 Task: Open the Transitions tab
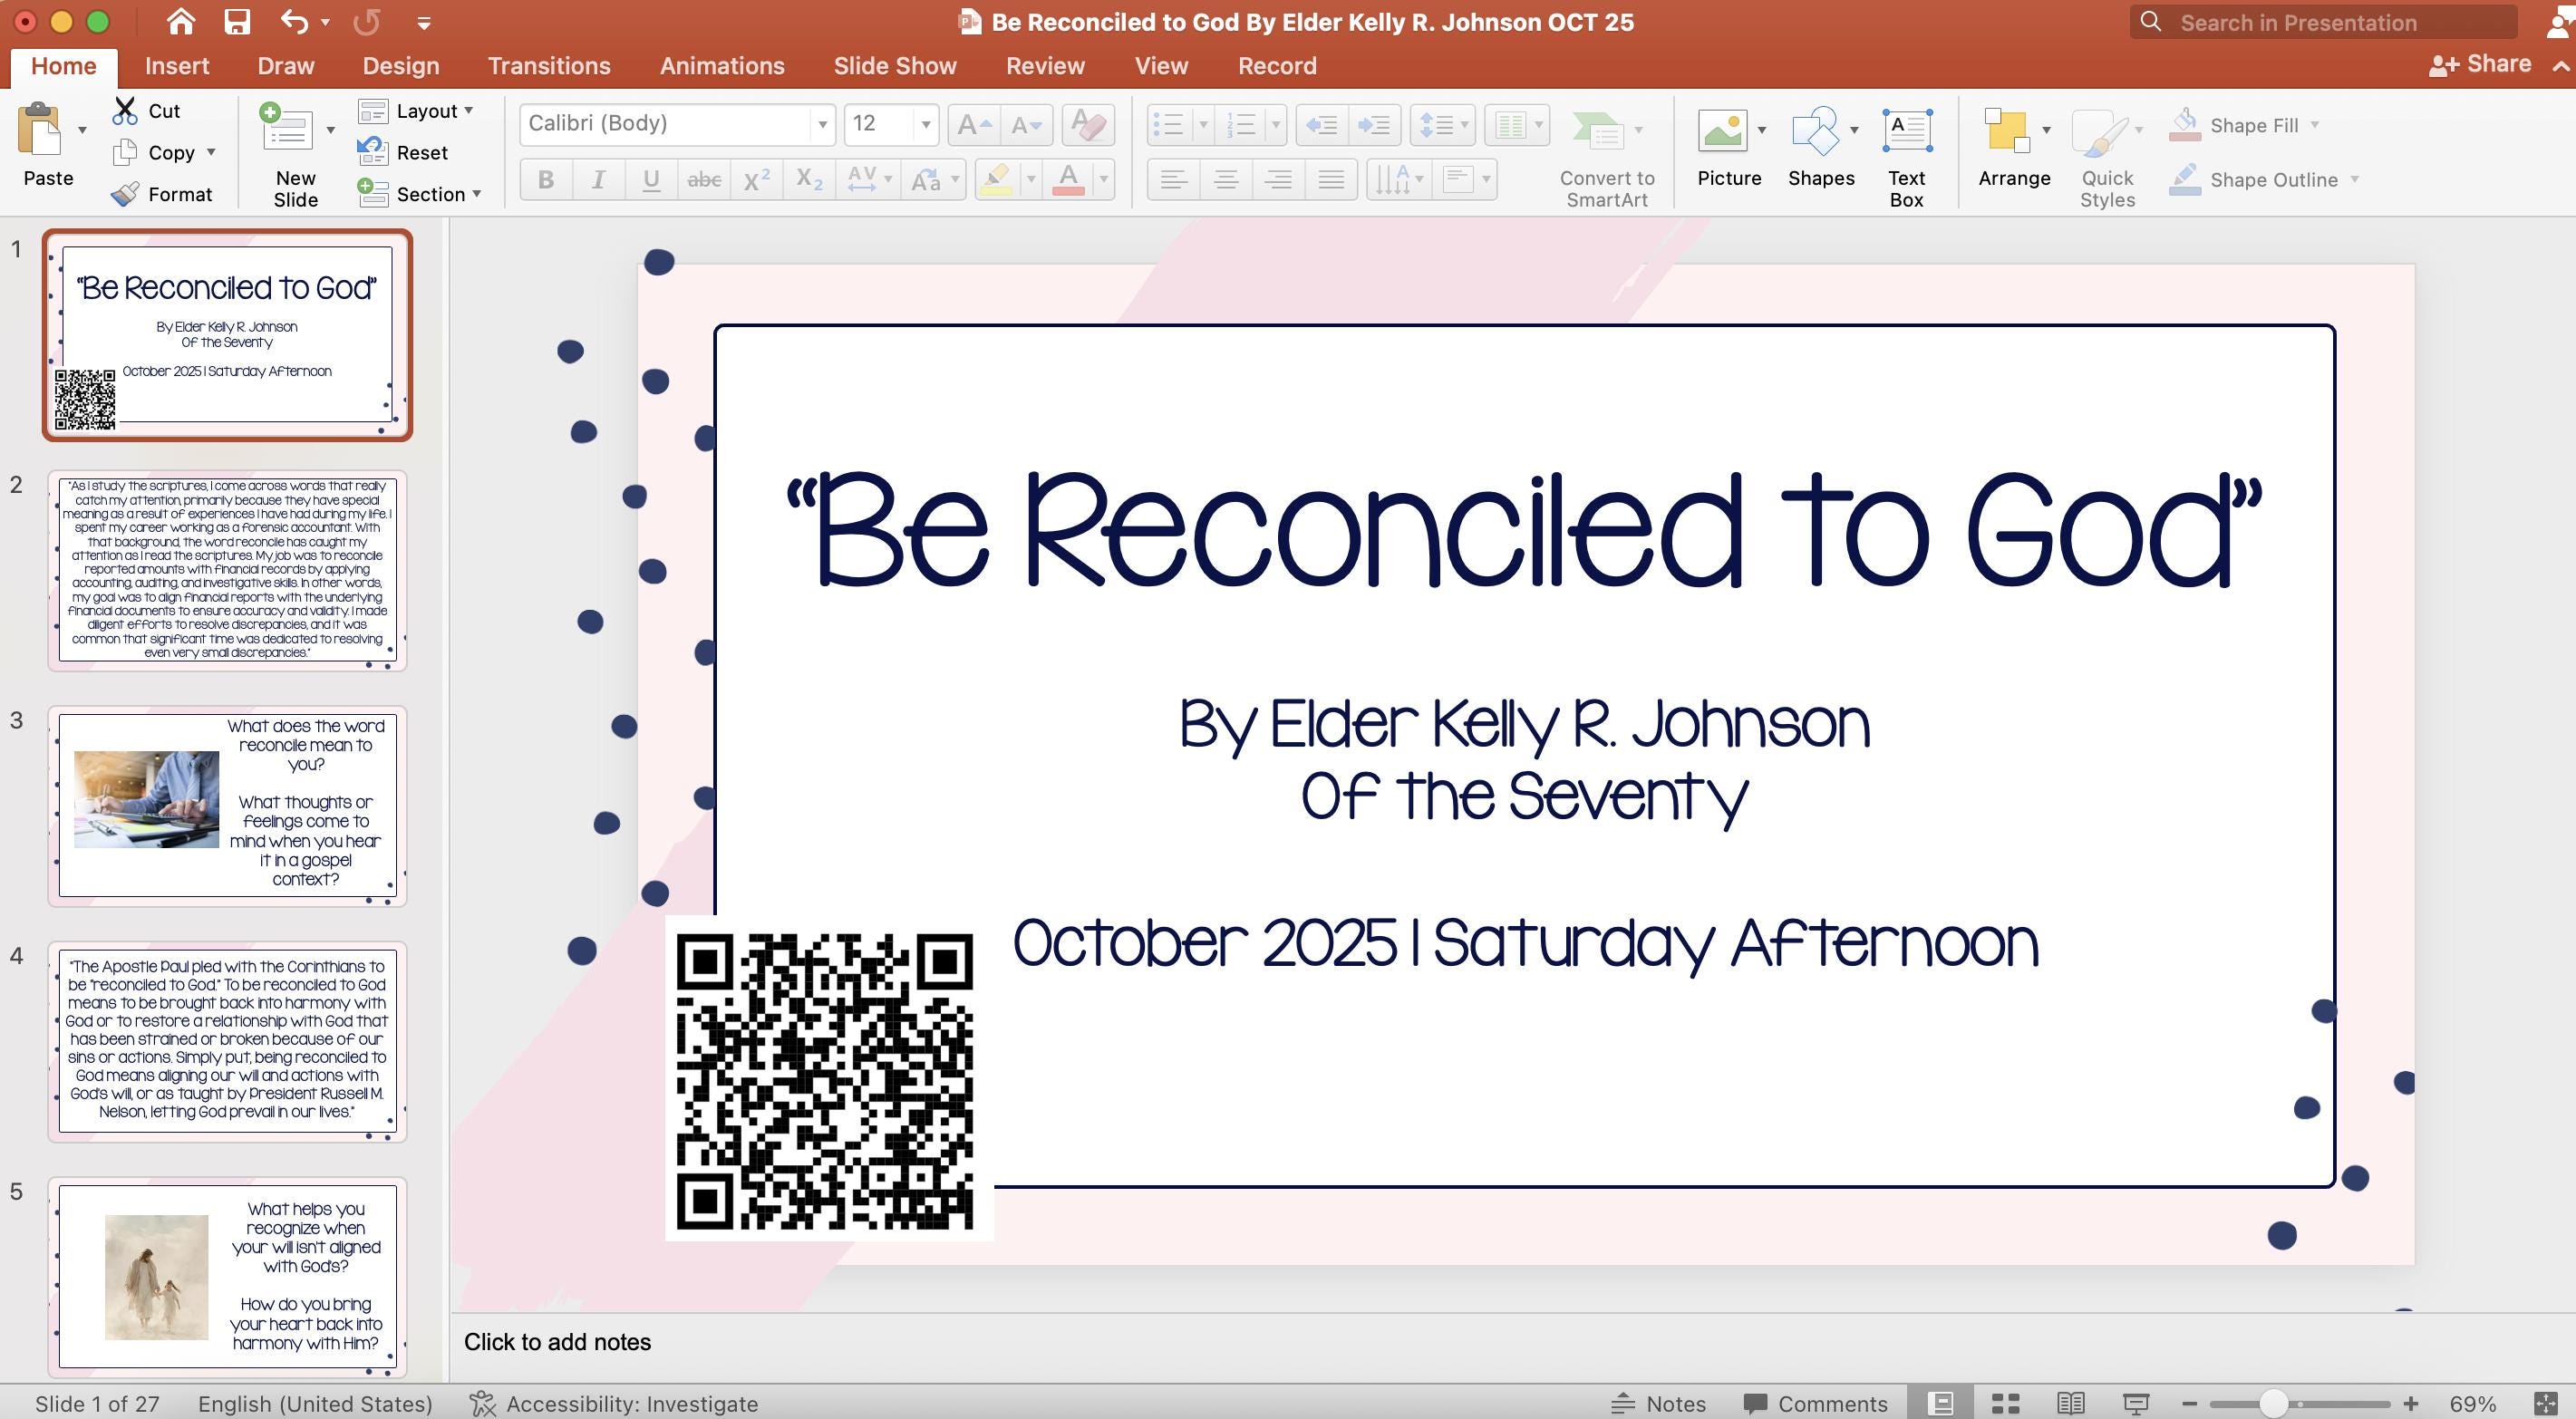tap(549, 66)
